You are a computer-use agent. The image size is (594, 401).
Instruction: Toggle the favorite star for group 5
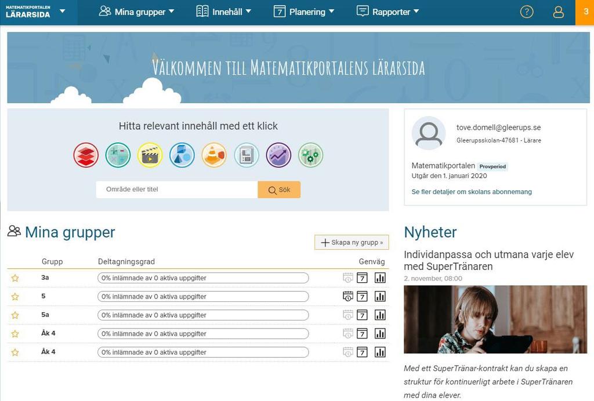tap(15, 297)
